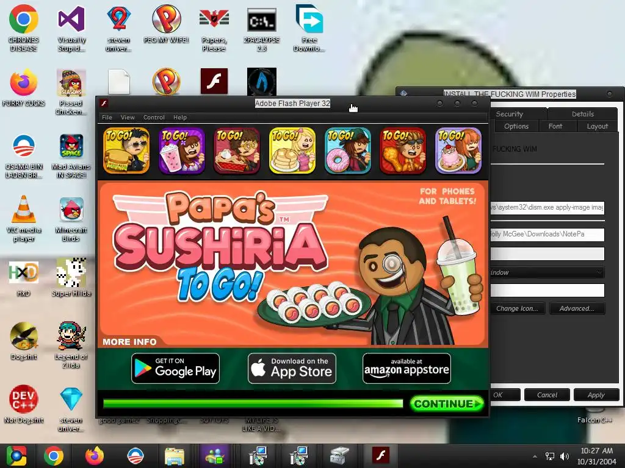Viewport: 625px width, 468px height.
Task: Switch to Options tab in Properties window
Action: [x=516, y=126]
